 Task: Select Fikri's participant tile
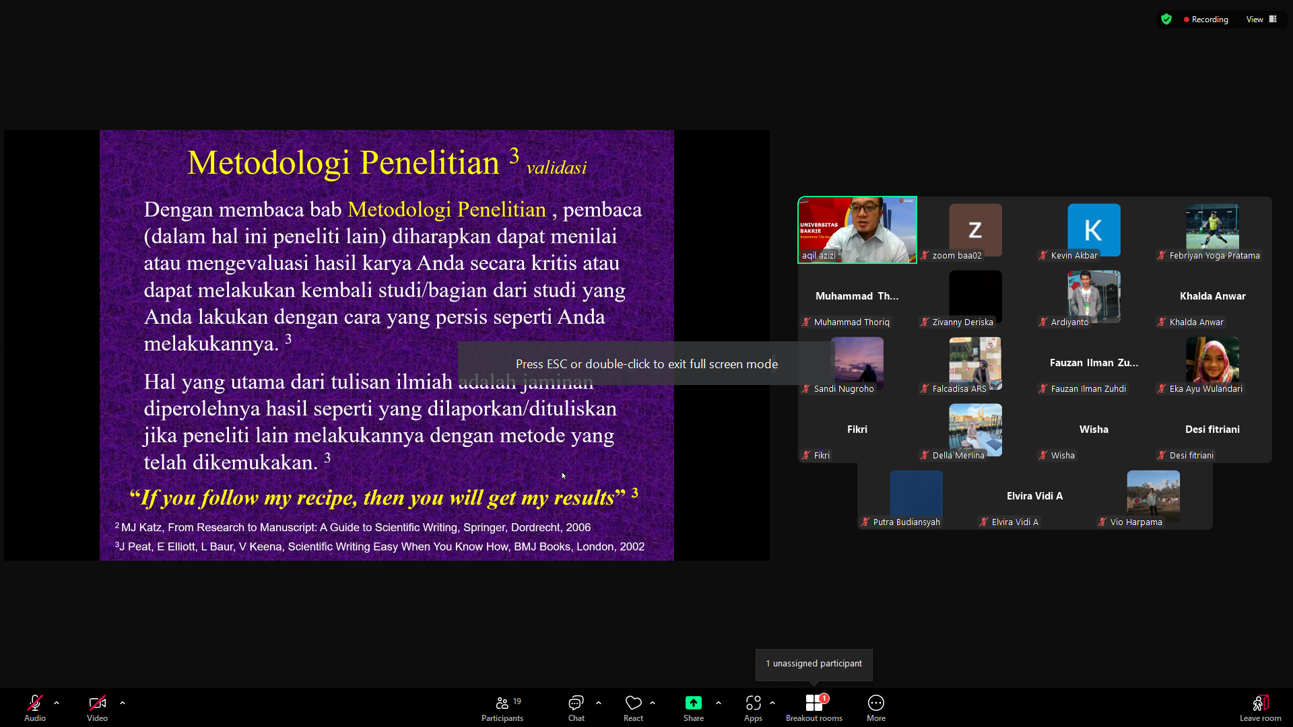tap(857, 429)
